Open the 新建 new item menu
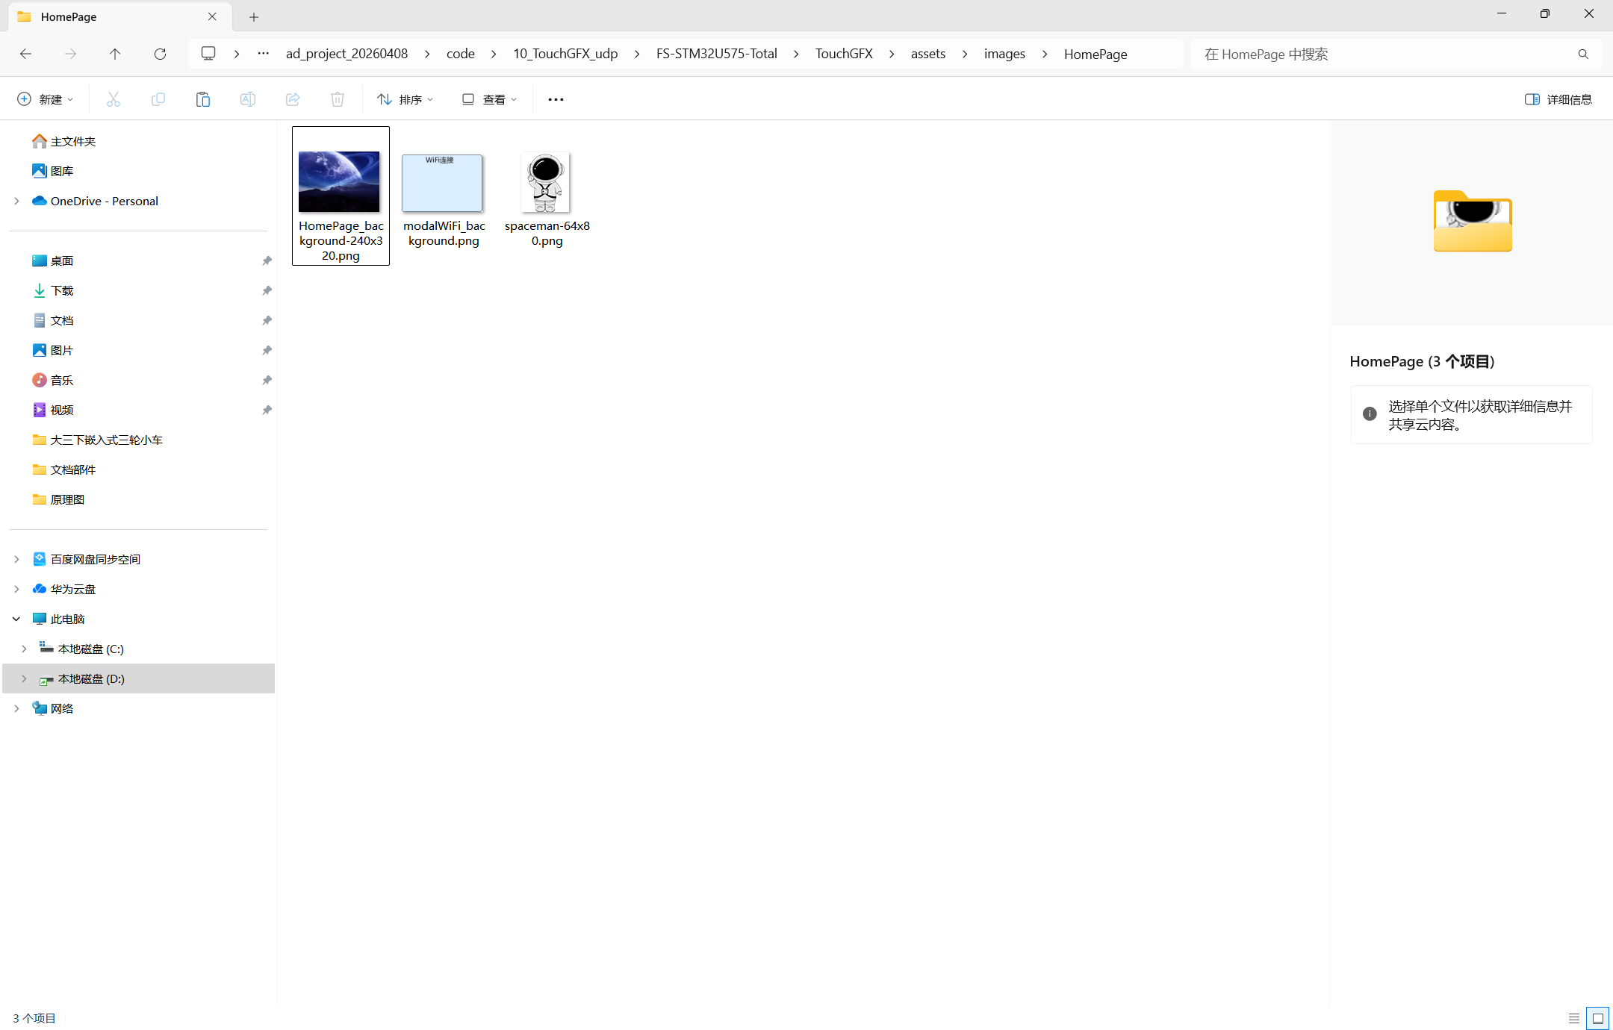This screenshot has height=1030, width=1613. [45, 99]
